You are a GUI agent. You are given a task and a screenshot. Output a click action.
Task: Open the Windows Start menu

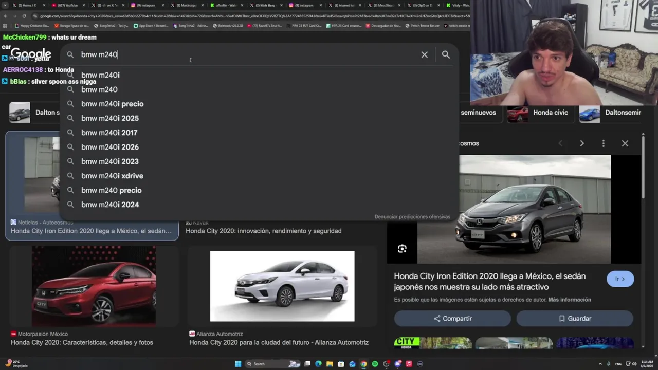tap(238, 364)
